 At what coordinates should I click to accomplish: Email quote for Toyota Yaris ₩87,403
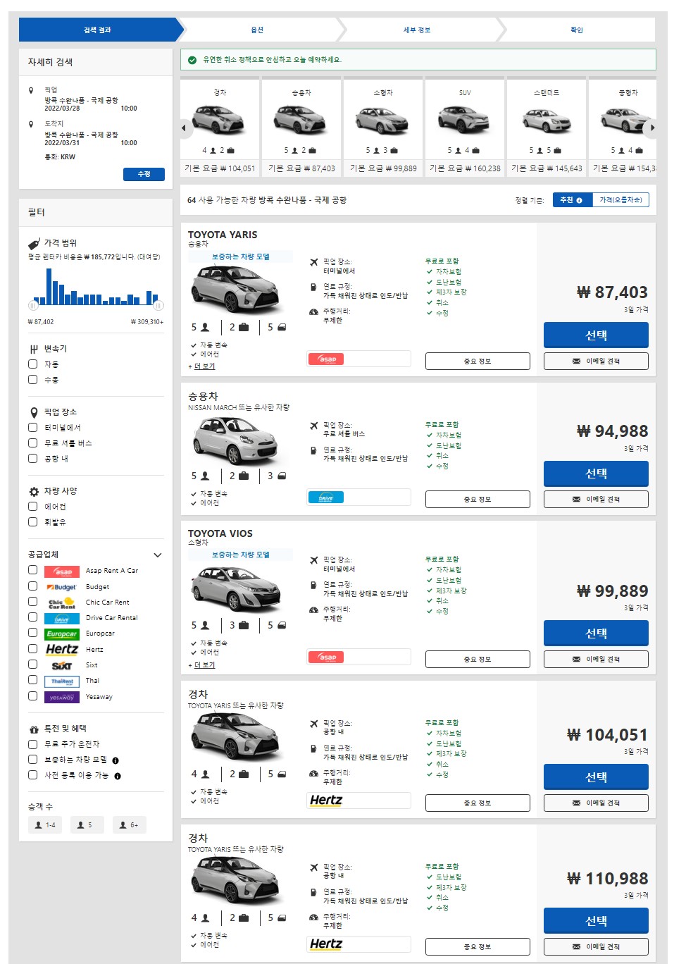click(596, 361)
